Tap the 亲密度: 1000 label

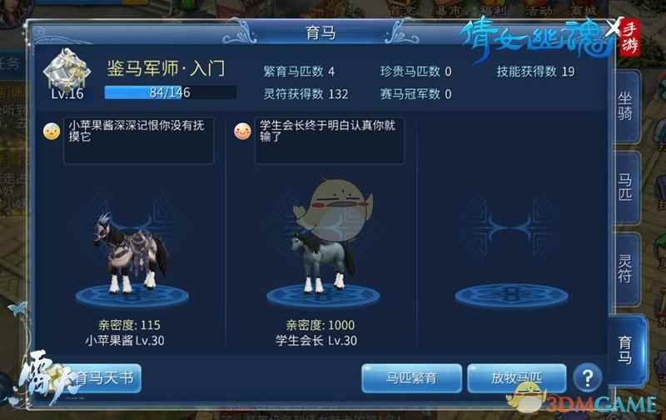320,325
